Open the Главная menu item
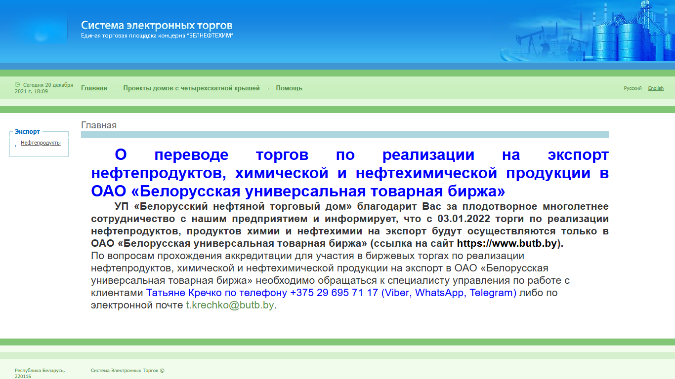 94,88
